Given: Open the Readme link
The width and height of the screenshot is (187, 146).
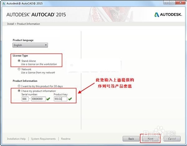Looking at the screenshot, I should (x=66, y=139).
